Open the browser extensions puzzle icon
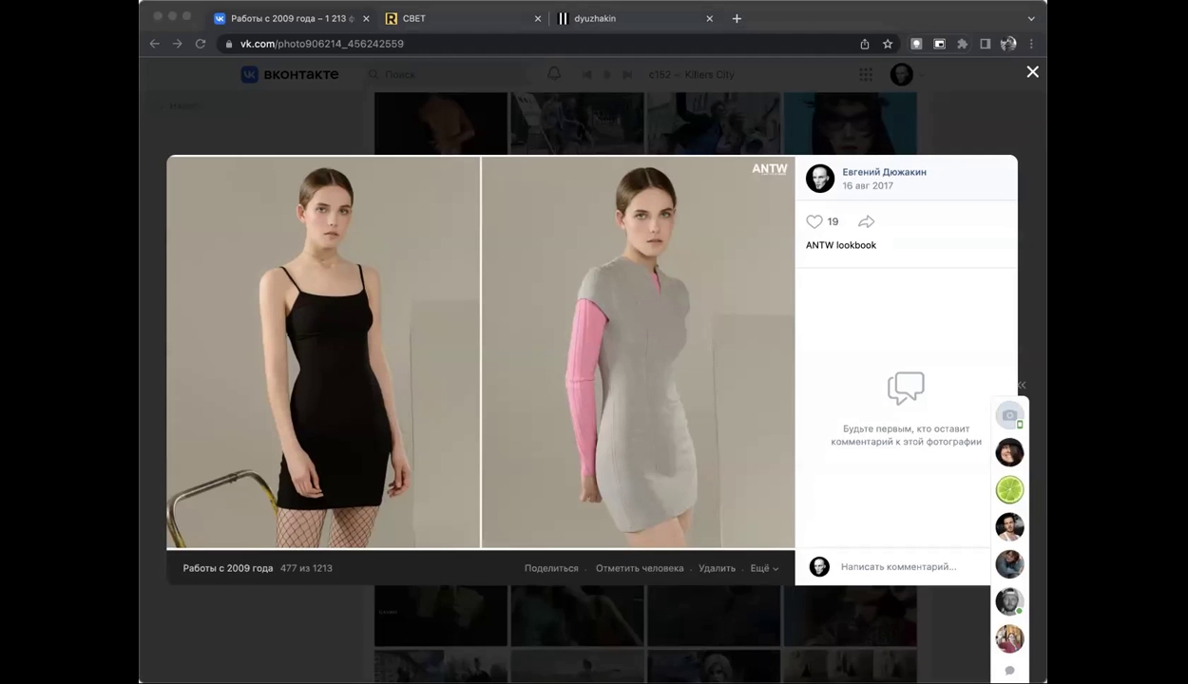The width and height of the screenshot is (1188, 684). pyautogui.click(x=962, y=44)
